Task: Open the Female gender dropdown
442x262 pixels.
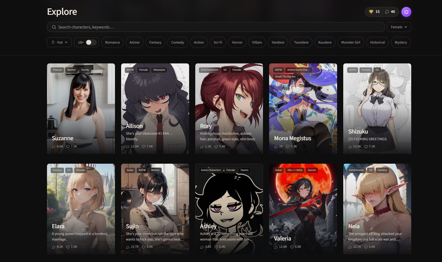Action: point(399,27)
